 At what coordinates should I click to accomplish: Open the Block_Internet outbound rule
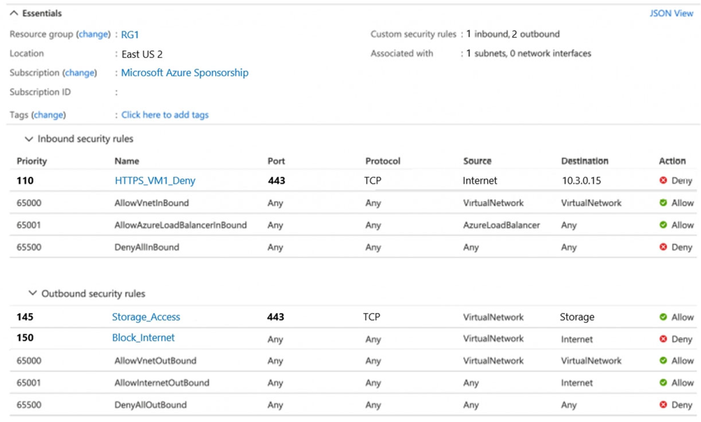point(143,338)
